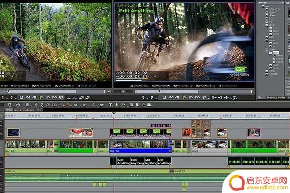Open the Sequence marker tab

[276, 97]
